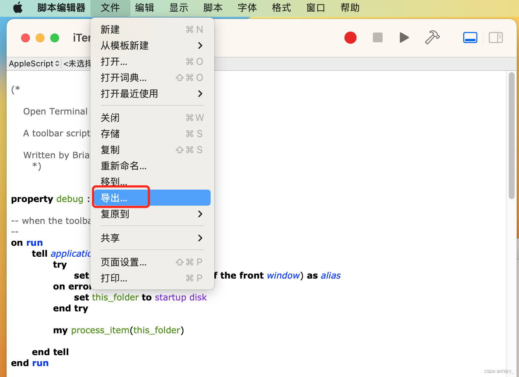Open the 帮助 menu in the menu bar
519x377 pixels.
(350, 8)
